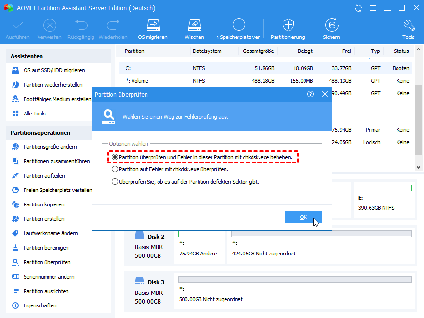The height and width of the screenshot is (318, 424).
Task: Open the Partitionierung toolbar tool
Action: (x=288, y=29)
